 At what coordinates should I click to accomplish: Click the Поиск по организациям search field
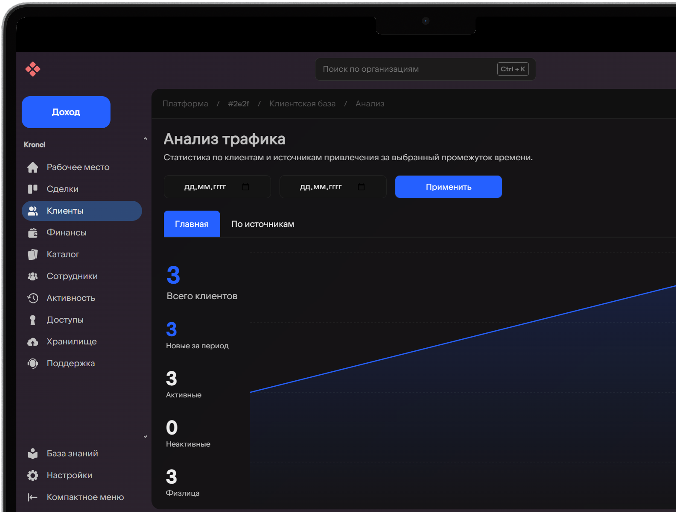407,69
